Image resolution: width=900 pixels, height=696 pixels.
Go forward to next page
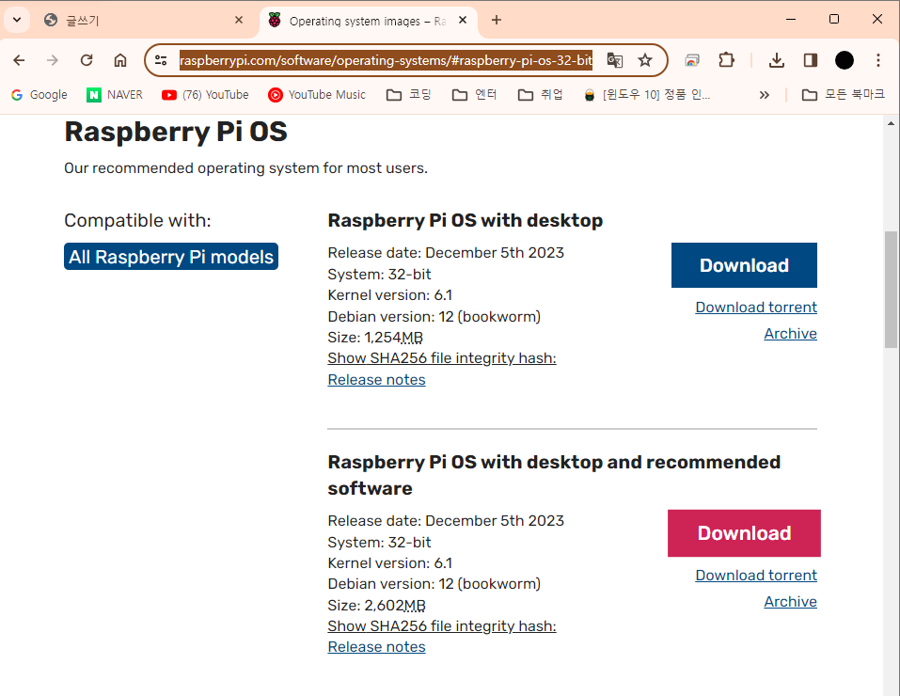(53, 60)
